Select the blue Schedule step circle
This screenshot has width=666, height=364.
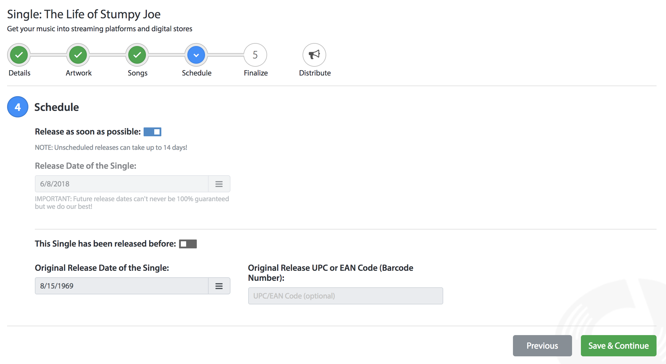point(196,55)
